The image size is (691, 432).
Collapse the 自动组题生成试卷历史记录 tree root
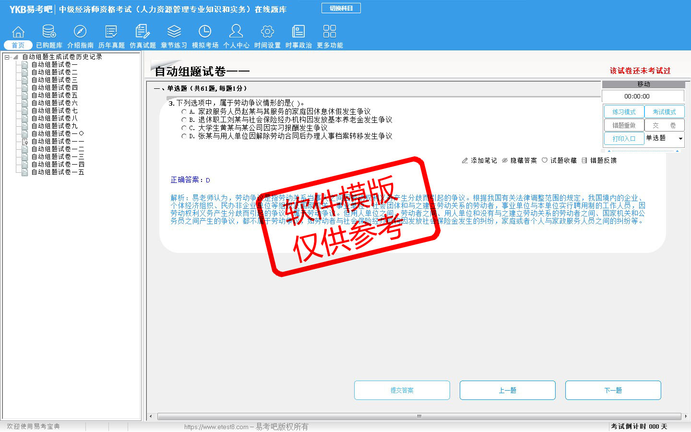tap(7, 57)
